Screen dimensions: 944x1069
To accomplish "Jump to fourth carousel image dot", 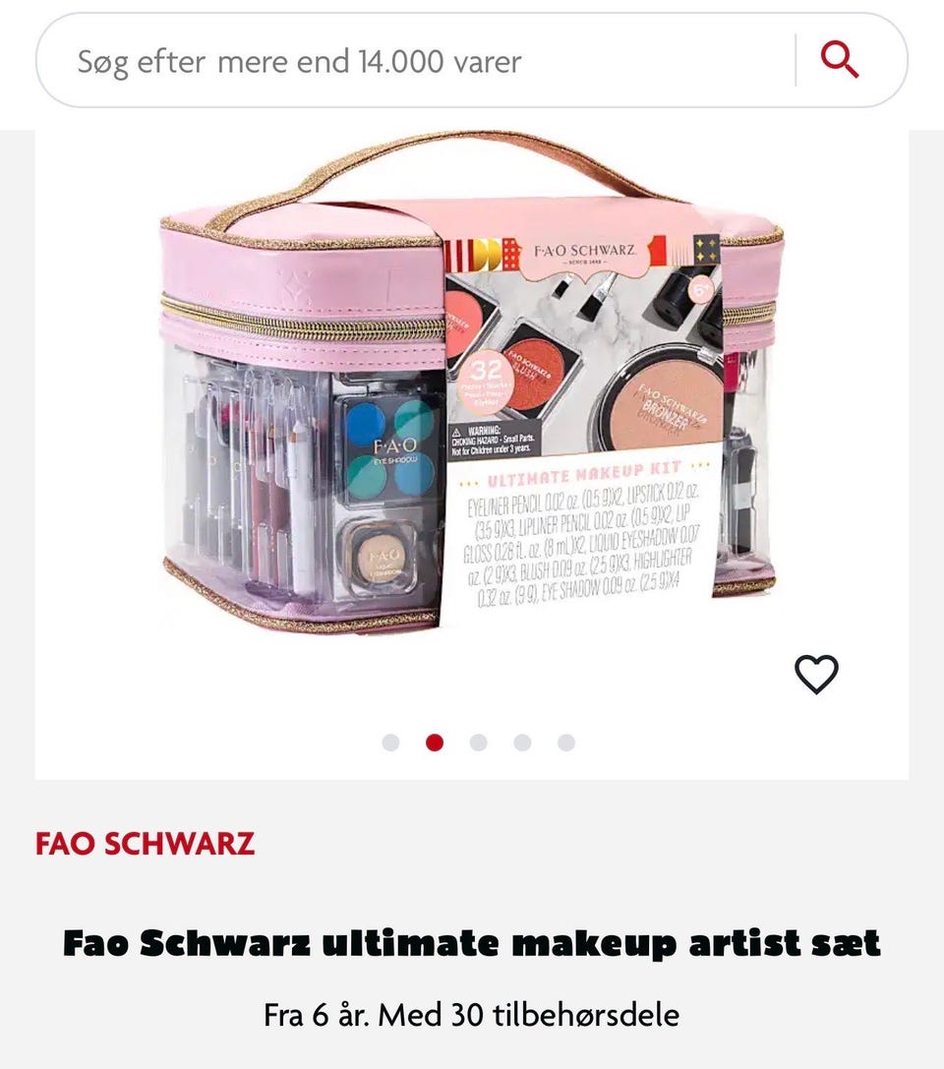I will pos(523,742).
